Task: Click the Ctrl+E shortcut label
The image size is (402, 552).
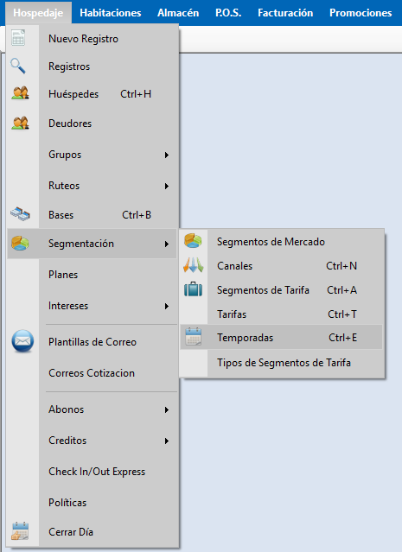Action: 343,338
